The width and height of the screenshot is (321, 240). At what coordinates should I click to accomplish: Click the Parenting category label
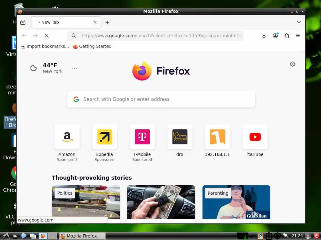click(218, 193)
